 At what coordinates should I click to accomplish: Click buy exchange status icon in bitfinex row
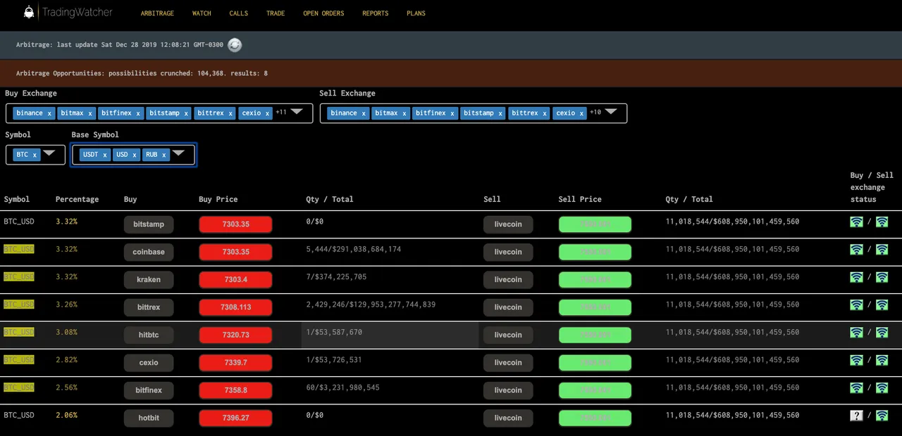[x=856, y=388]
